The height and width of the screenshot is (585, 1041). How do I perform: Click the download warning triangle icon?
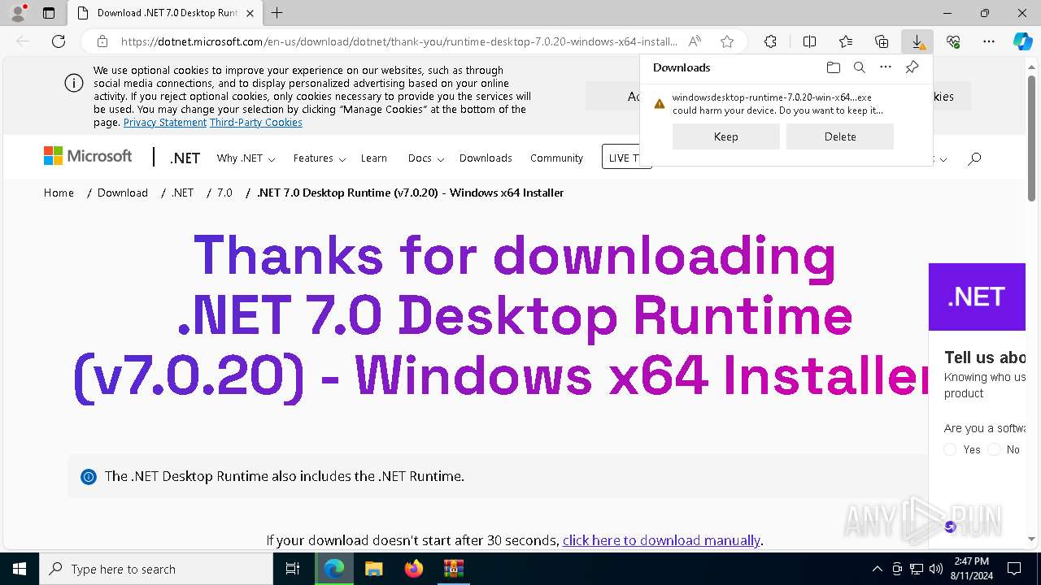[660, 103]
